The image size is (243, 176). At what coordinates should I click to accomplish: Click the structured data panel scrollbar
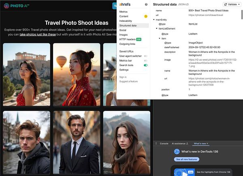242,15
